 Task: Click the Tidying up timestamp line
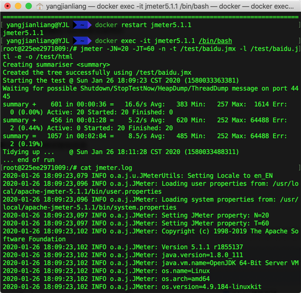pyautogui.click(x=121, y=152)
